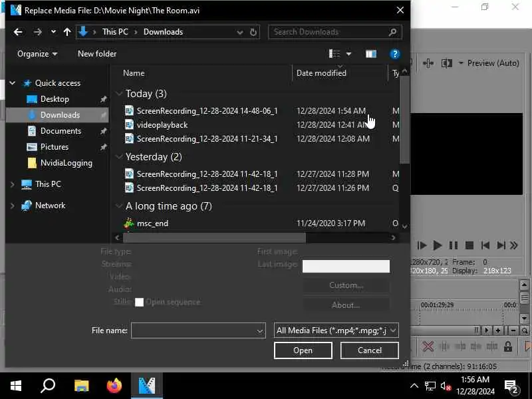
Task: Go to end in VEGAS preview
Action: tap(501, 245)
